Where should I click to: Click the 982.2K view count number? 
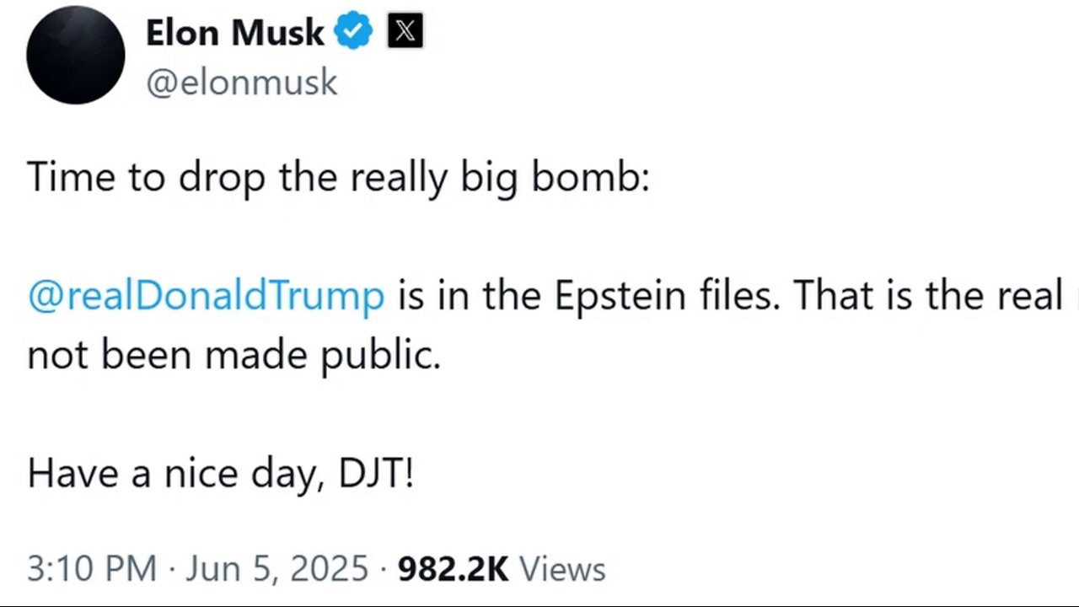pos(453,568)
